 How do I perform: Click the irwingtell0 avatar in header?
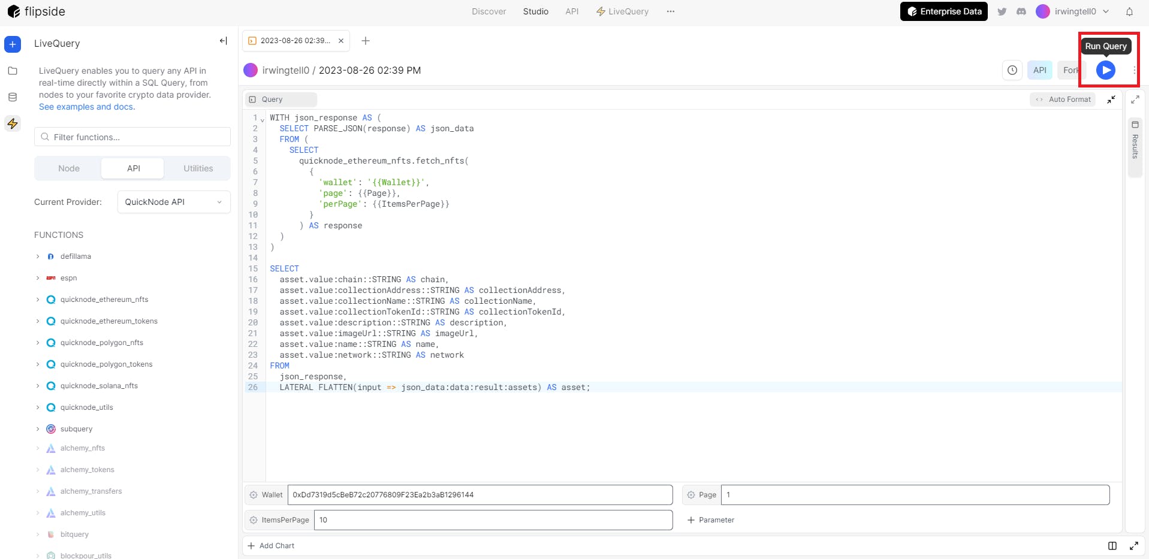1043,11
